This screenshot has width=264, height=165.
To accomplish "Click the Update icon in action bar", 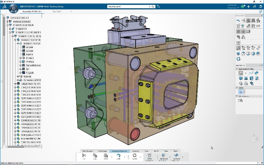I will tap(135, 156).
